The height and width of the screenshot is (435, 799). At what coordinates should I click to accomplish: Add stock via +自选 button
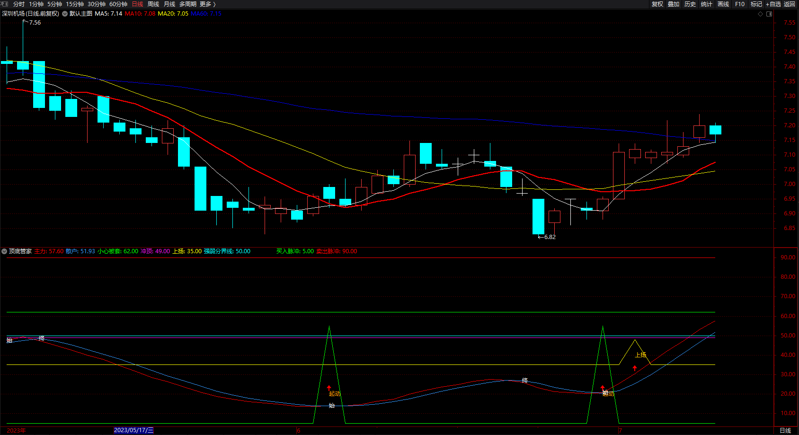(x=773, y=4)
